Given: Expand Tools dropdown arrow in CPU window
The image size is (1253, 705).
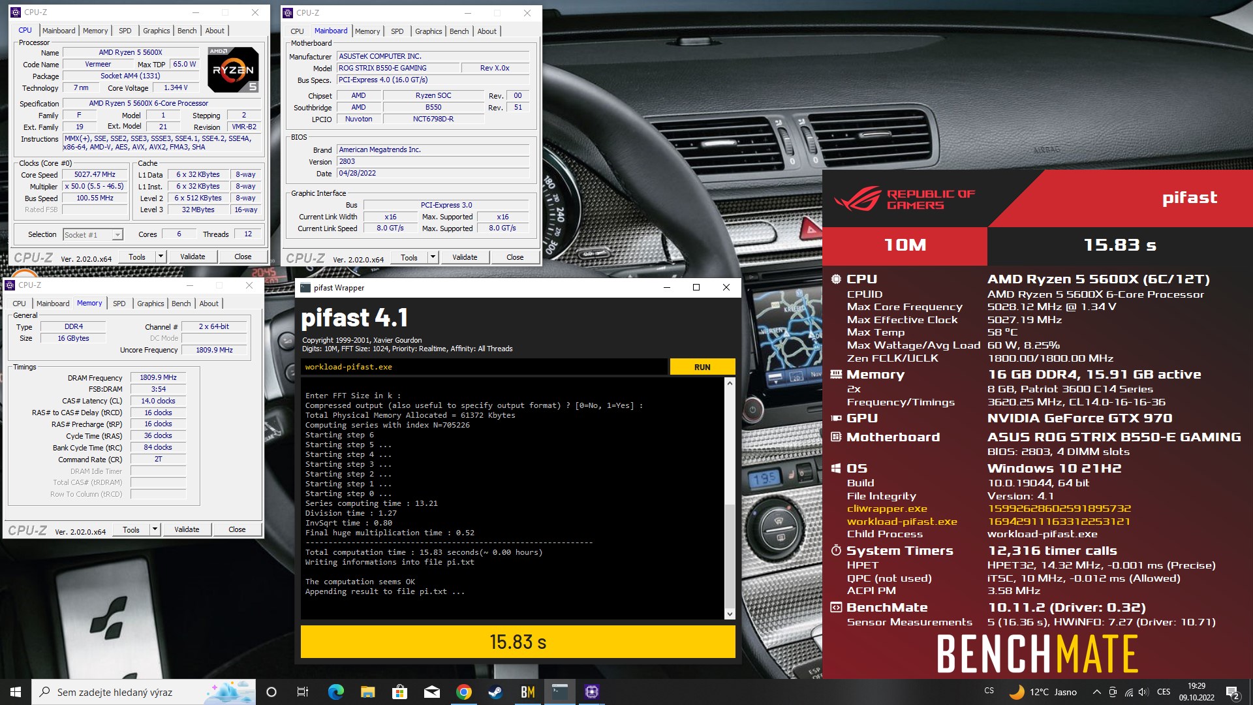Looking at the screenshot, I should 161,257.
